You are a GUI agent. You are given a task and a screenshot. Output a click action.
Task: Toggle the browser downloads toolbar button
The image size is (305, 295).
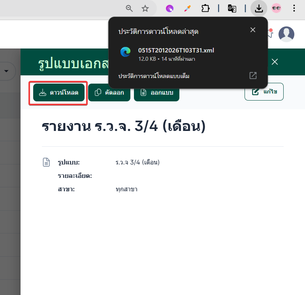[x=259, y=8]
